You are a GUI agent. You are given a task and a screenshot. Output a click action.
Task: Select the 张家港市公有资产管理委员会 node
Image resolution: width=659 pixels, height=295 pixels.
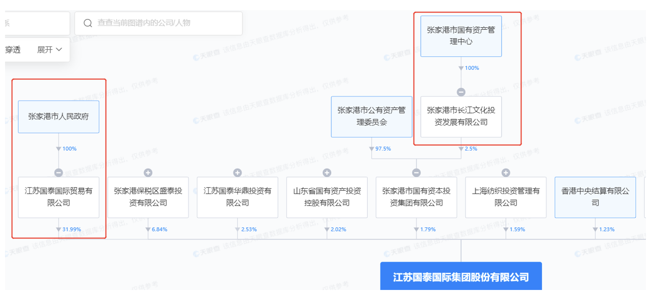click(x=372, y=117)
